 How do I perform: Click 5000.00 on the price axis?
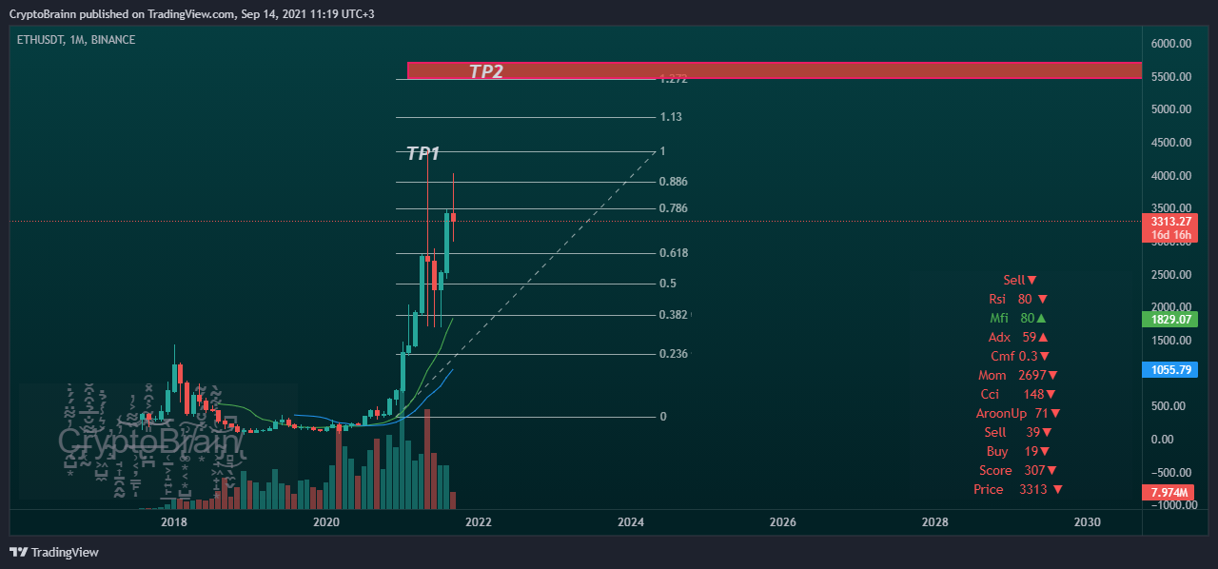(x=1170, y=109)
